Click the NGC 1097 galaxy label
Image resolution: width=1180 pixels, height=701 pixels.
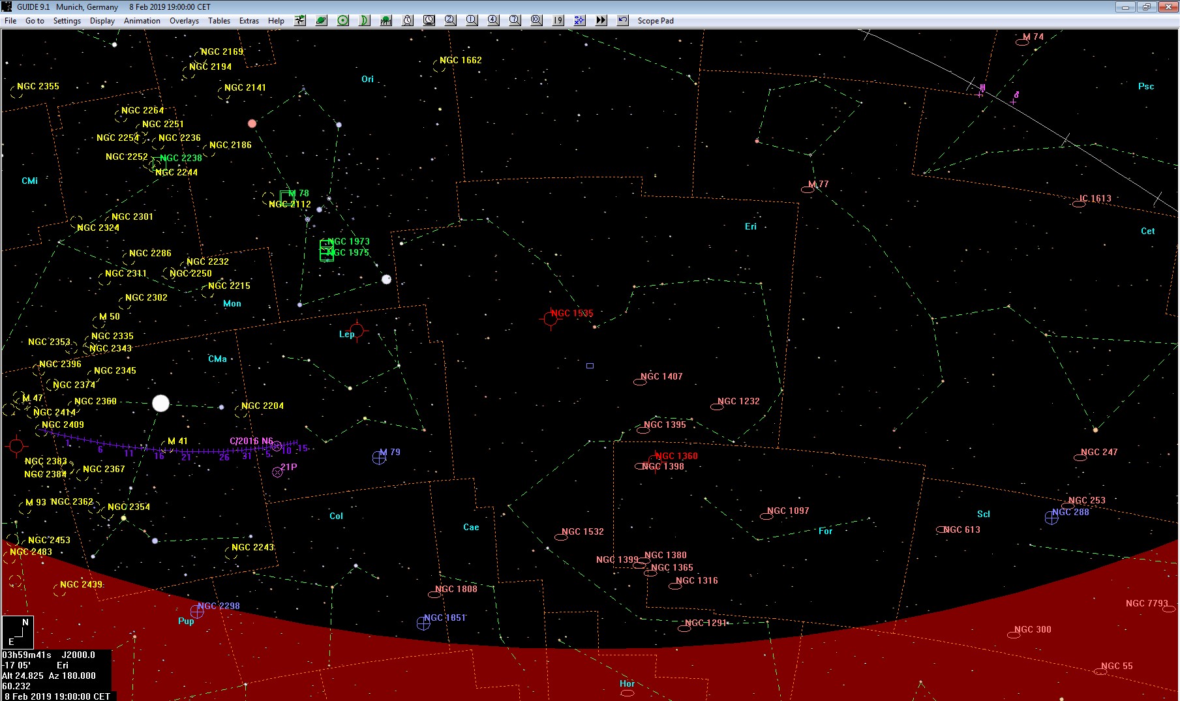[788, 511]
